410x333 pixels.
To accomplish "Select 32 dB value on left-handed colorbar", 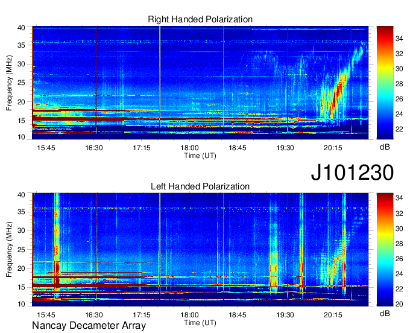I will tap(399, 214).
